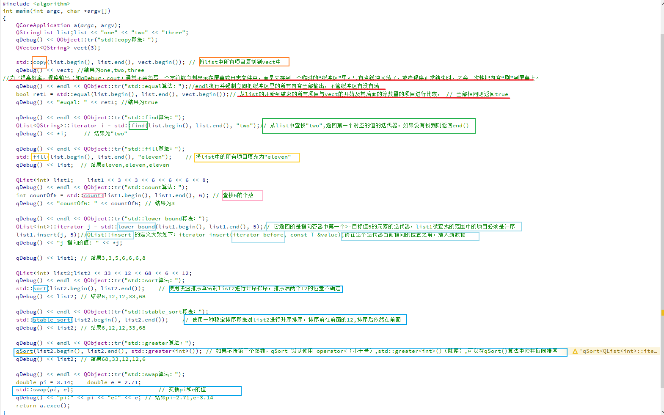Click the 'sort' function name in std::sort call
The width and height of the screenshot is (664, 415).
tap(40, 289)
